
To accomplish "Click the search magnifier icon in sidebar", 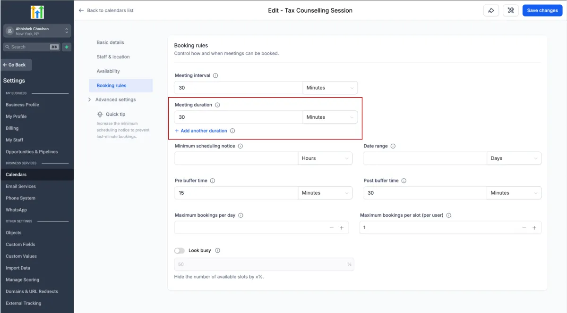I will [8, 47].
